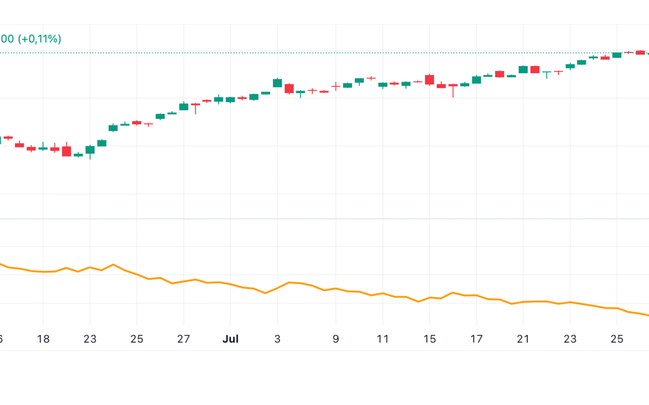649x405 pixels.
Task: Click the divider between price and indicator panes
Action: (324, 219)
